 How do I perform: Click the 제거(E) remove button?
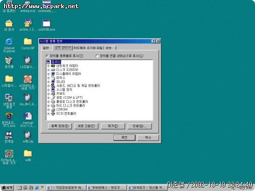pyautogui.click(x=113, y=126)
